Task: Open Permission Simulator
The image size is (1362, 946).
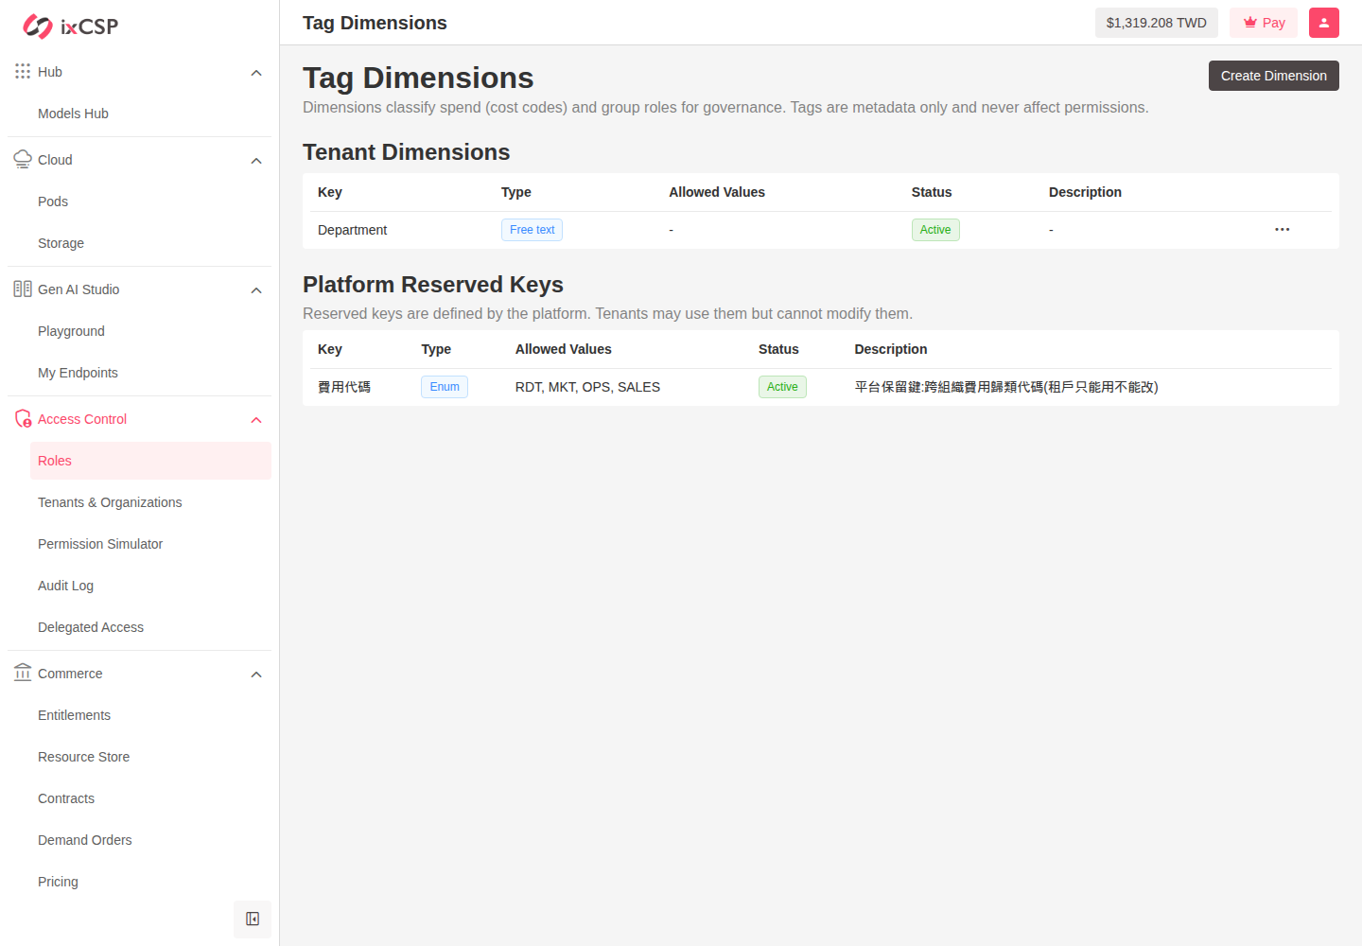Action: [x=150, y=544]
